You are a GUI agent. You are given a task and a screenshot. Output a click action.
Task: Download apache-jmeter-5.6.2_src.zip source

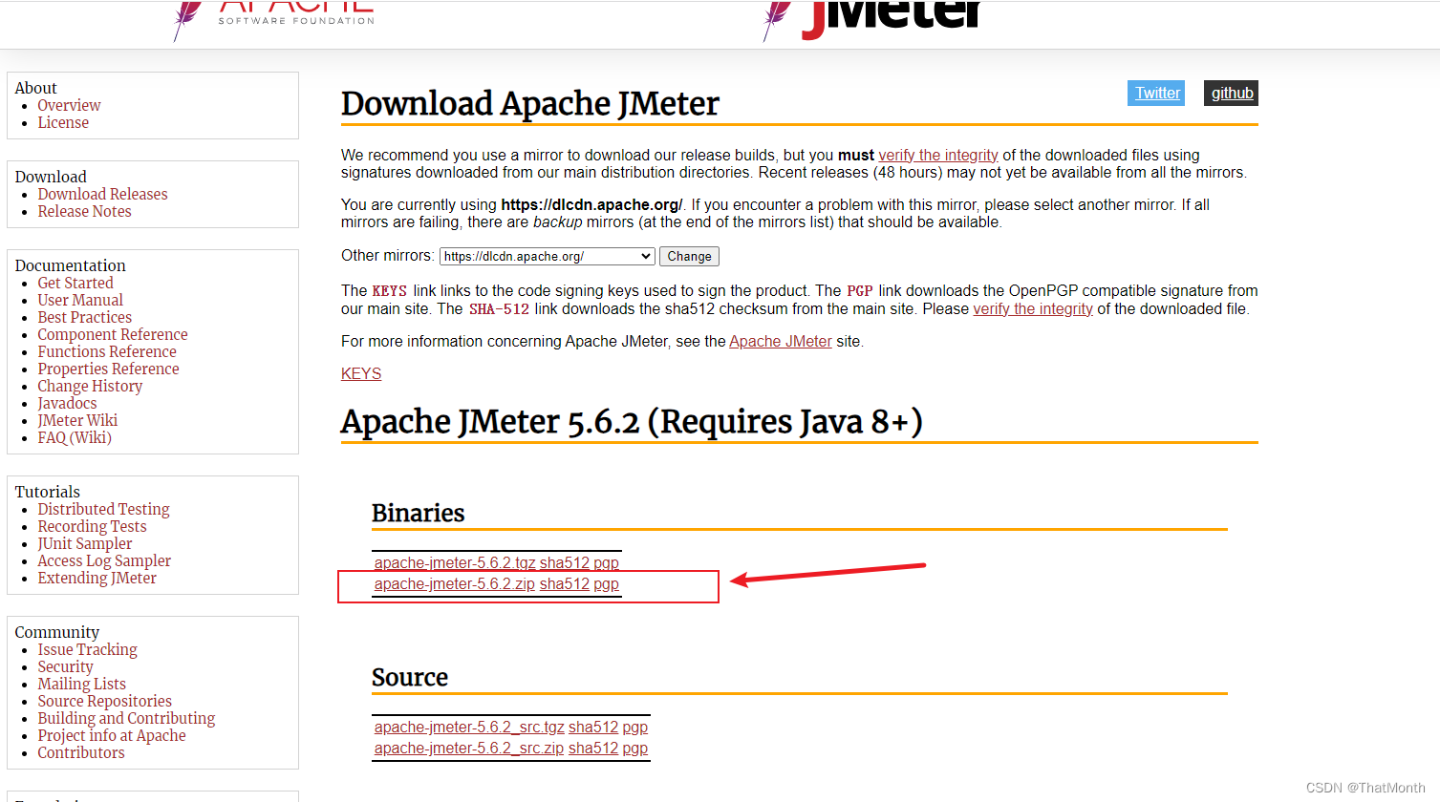tap(469, 748)
